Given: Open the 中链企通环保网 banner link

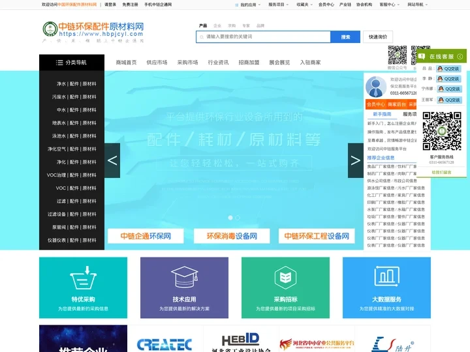Looking at the screenshot, I should 146,236.
